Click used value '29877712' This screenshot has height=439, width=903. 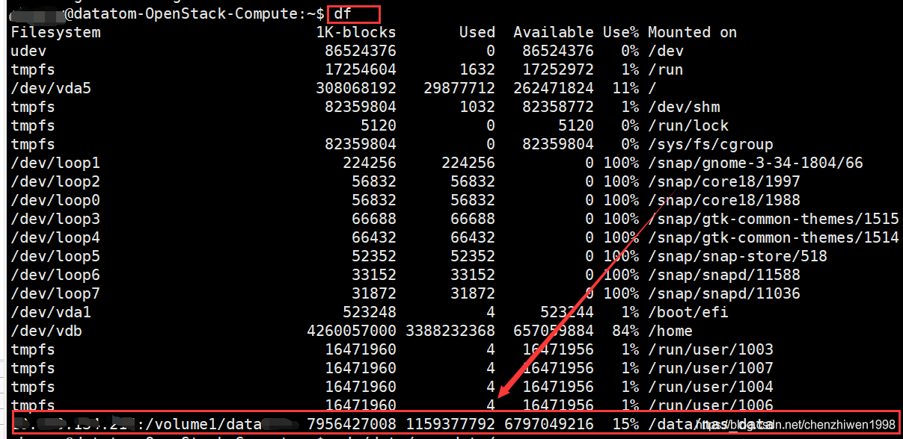[x=459, y=88]
